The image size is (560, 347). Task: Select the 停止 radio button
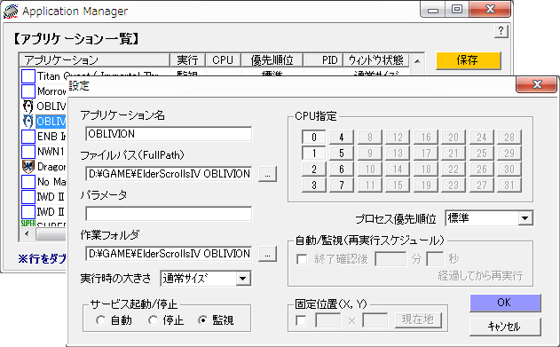[x=153, y=320]
